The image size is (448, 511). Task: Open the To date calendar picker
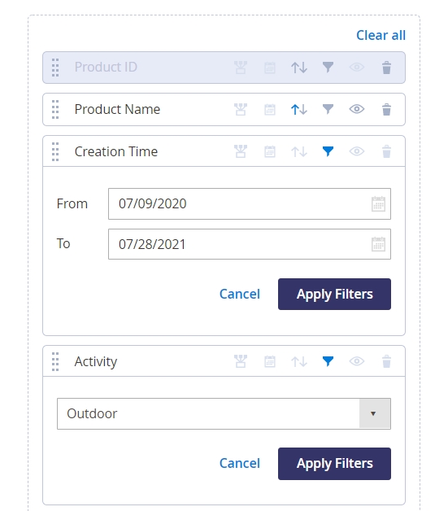pos(378,244)
